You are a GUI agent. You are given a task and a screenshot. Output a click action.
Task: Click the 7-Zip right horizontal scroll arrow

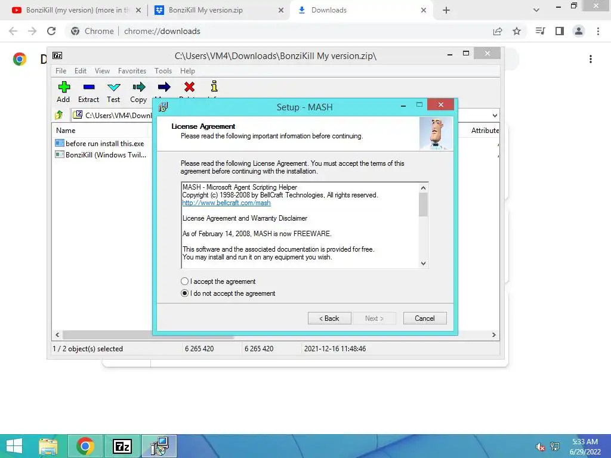pyautogui.click(x=493, y=335)
